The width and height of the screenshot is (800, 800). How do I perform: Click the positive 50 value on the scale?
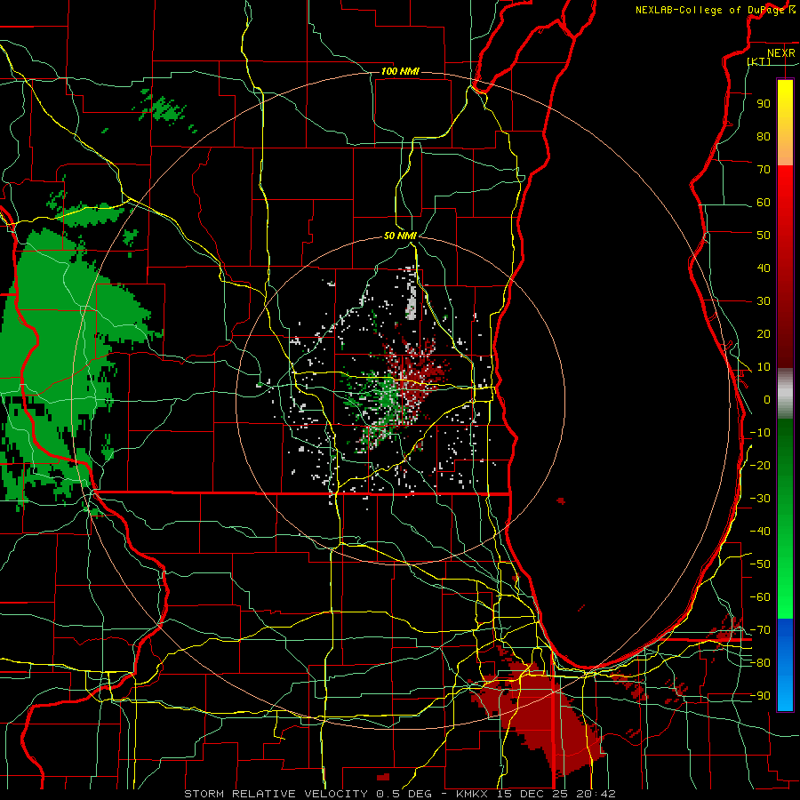tap(764, 236)
